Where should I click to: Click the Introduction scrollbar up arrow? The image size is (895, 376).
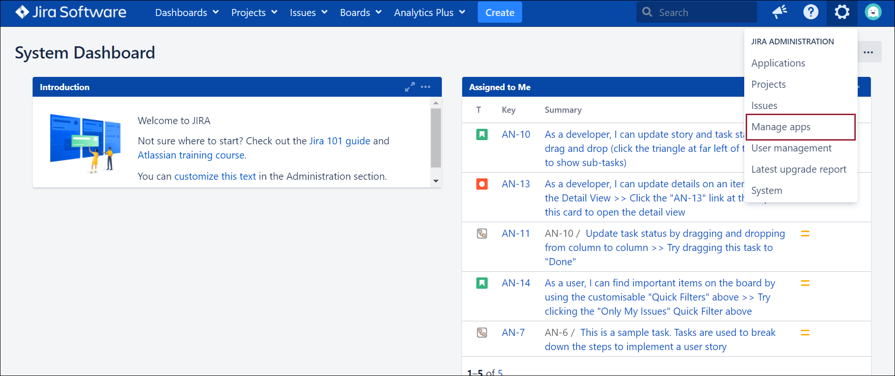click(x=436, y=102)
